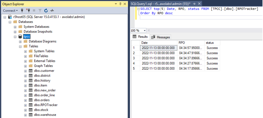Collapse the tpcc database node
Image resolution: width=263 pixels, height=118 pixels.
(15, 37)
